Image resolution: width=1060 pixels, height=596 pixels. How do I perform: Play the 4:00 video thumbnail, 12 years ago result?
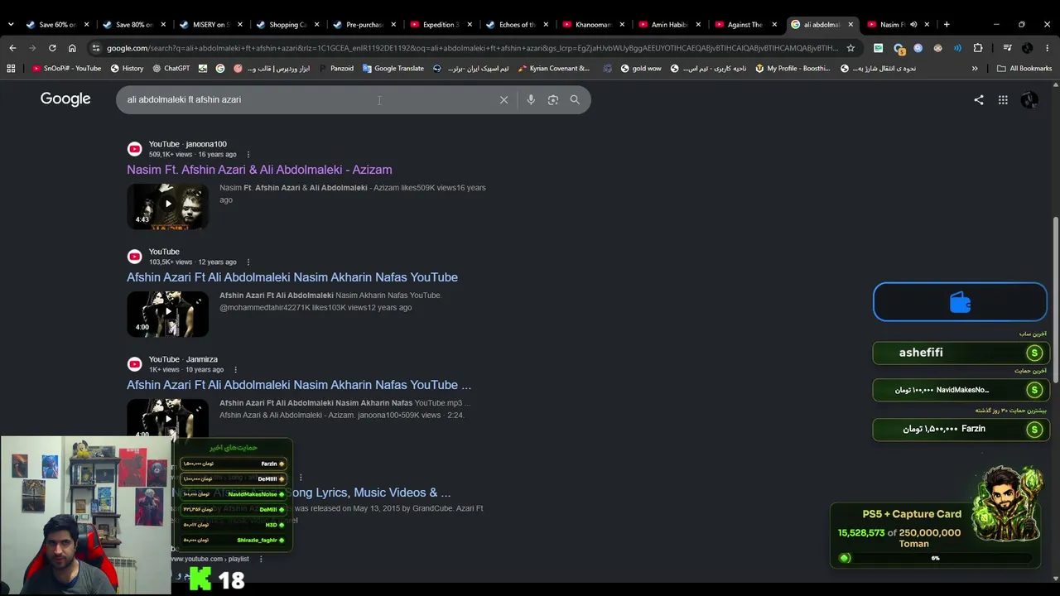[167, 314]
